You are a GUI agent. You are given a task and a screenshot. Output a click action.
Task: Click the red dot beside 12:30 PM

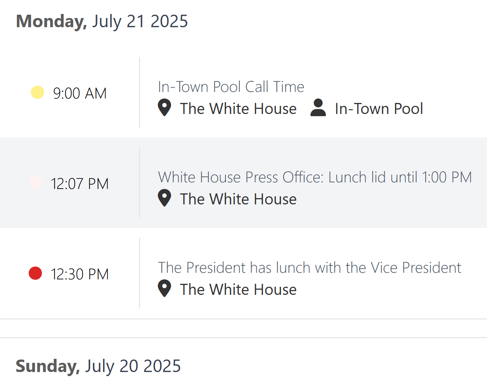35,273
